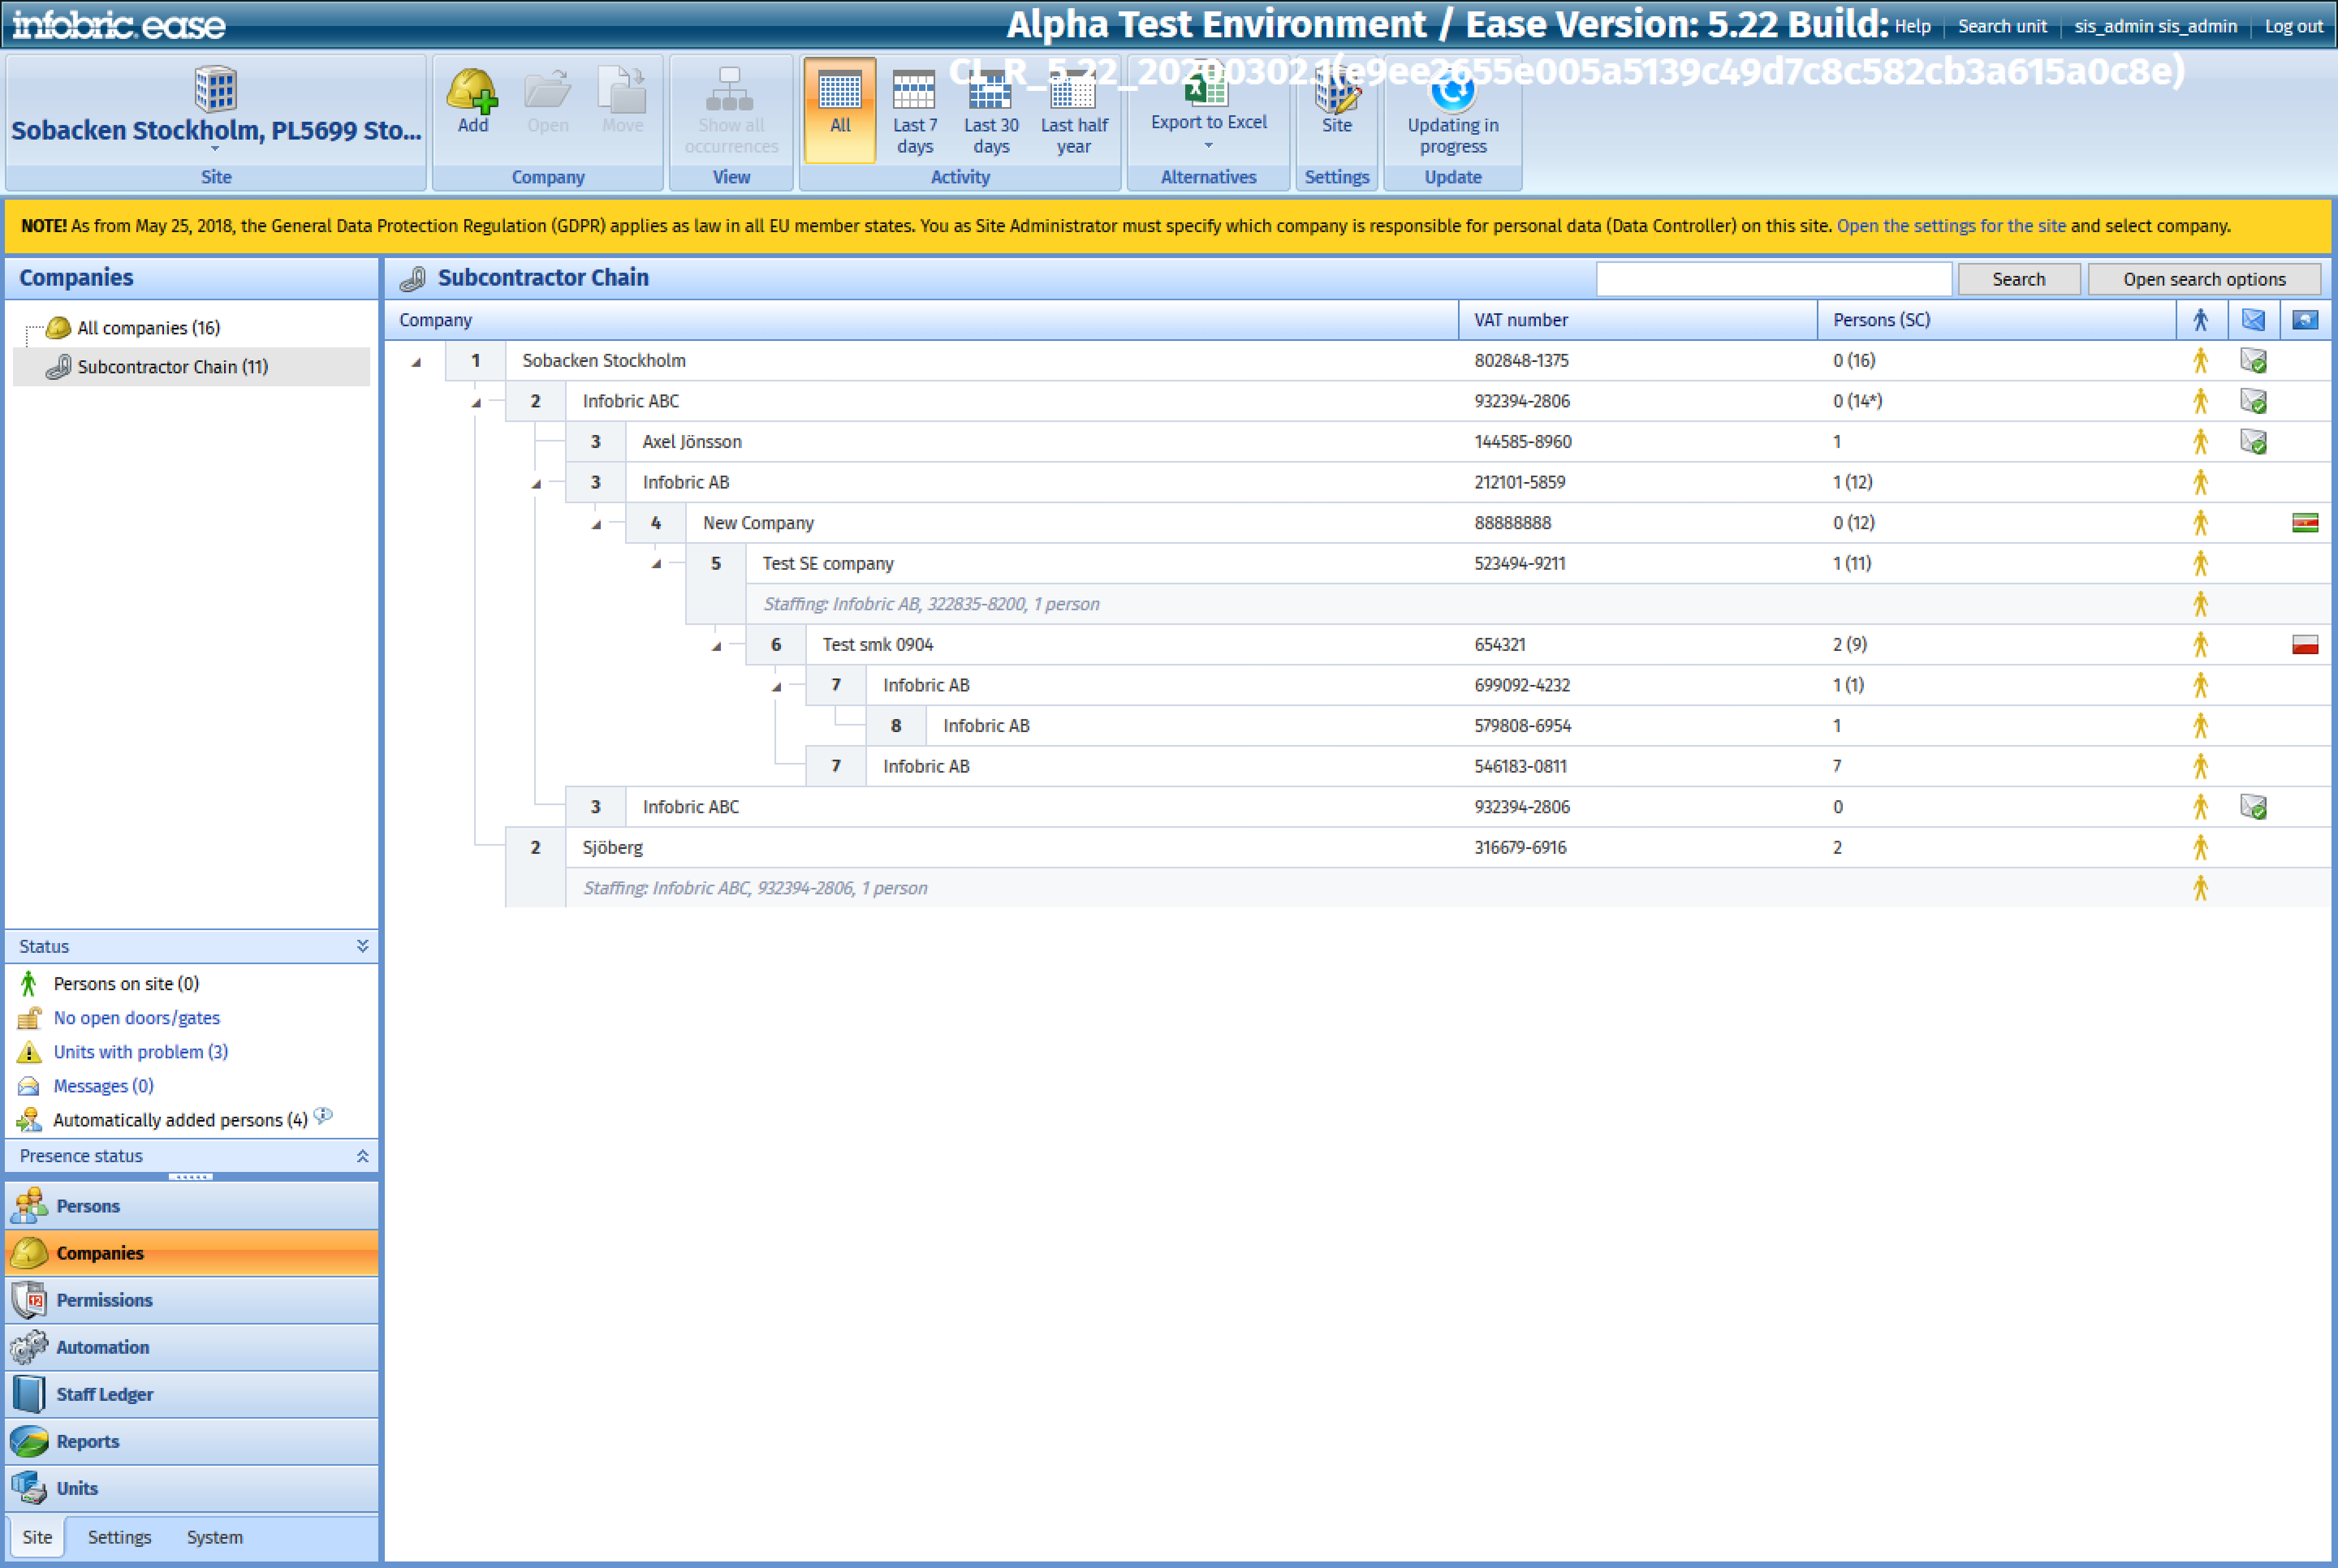Click Log out in the header
The image size is (2338, 1568).
pos(2293,26)
